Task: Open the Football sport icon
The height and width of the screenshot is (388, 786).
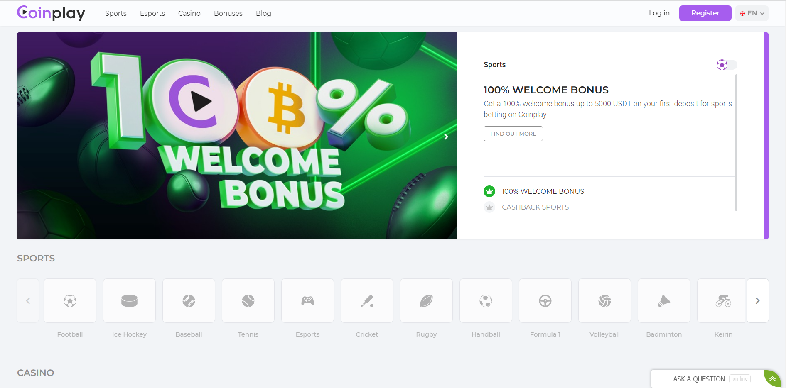Action: [70, 300]
